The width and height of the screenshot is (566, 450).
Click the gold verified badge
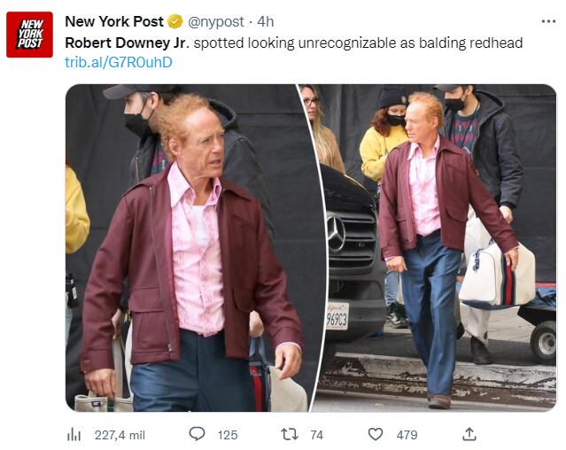[175, 21]
